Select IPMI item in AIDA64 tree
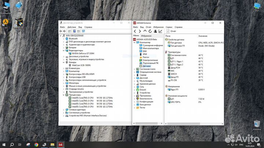The width and height of the screenshot is (264, 148). pyautogui.click(x=145, y=54)
